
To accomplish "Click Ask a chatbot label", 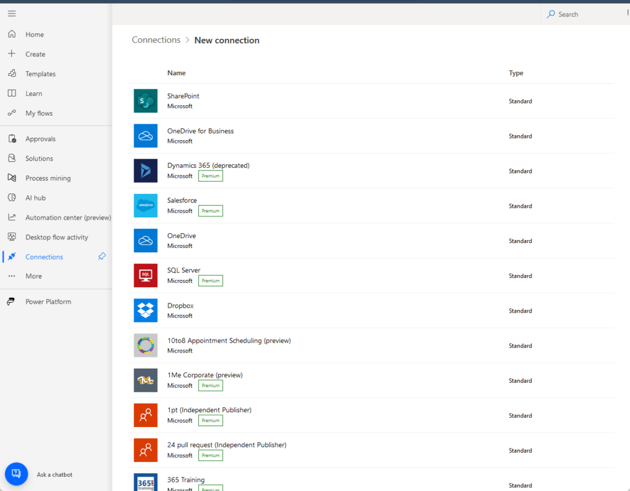I will [55, 474].
